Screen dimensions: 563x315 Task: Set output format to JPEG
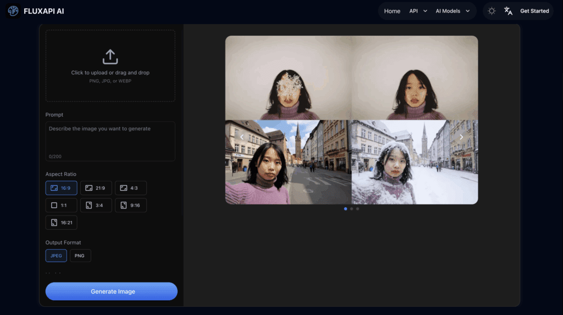coord(56,256)
